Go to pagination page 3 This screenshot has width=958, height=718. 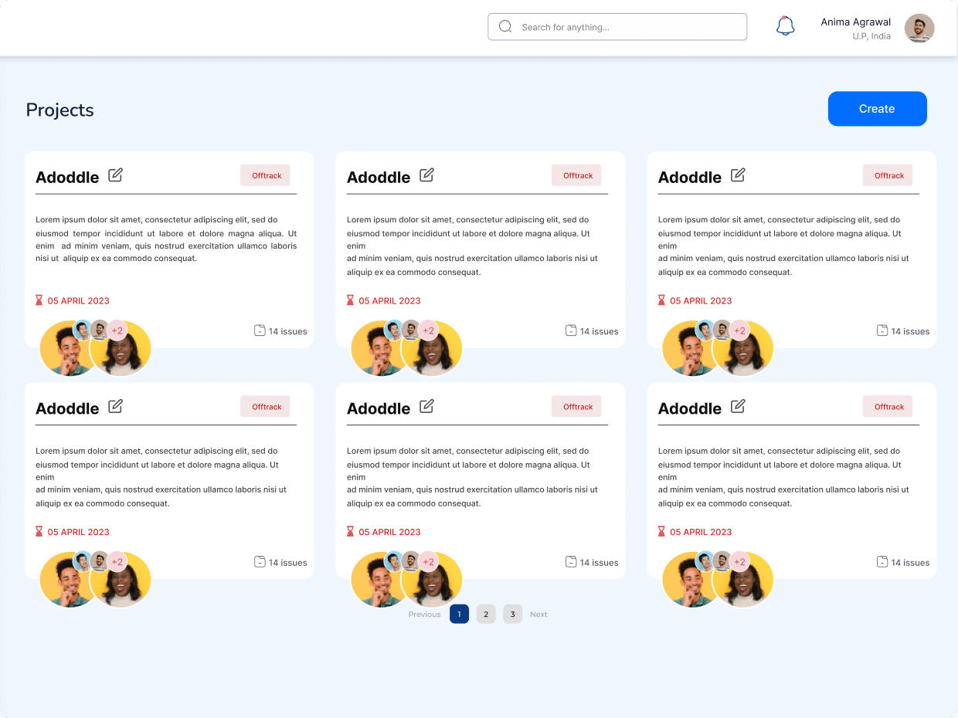(512, 615)
